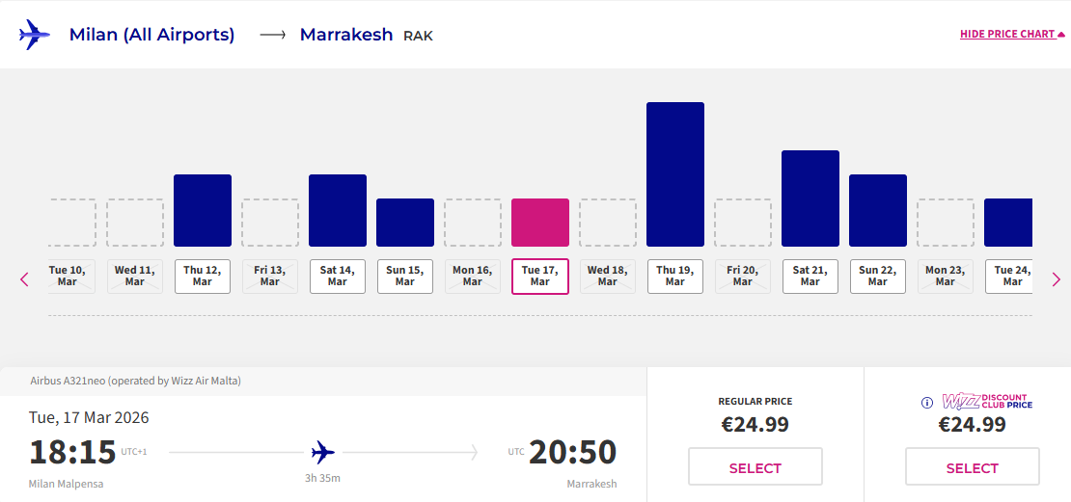Select the Sat 21, Mar date
Image resolution: width=1071 pixels, height=502 pixels.
pyautogui.click(x=810, y=277)
